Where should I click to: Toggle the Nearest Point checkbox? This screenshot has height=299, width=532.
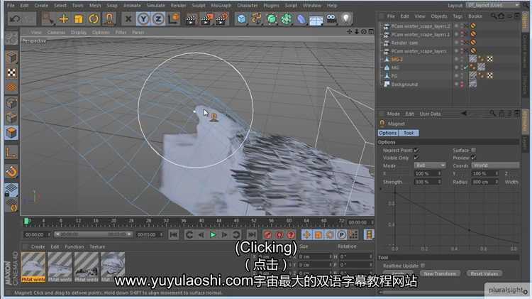point(416,150)
